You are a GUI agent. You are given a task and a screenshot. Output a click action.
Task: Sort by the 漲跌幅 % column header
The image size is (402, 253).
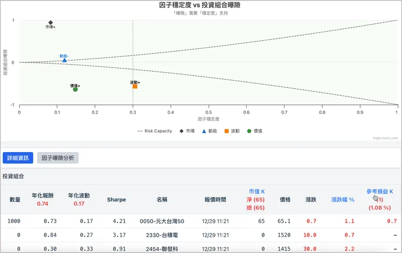[343, 199]
